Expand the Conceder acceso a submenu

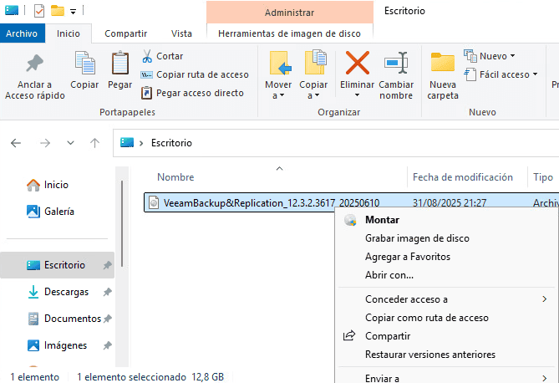click(406, 299)
